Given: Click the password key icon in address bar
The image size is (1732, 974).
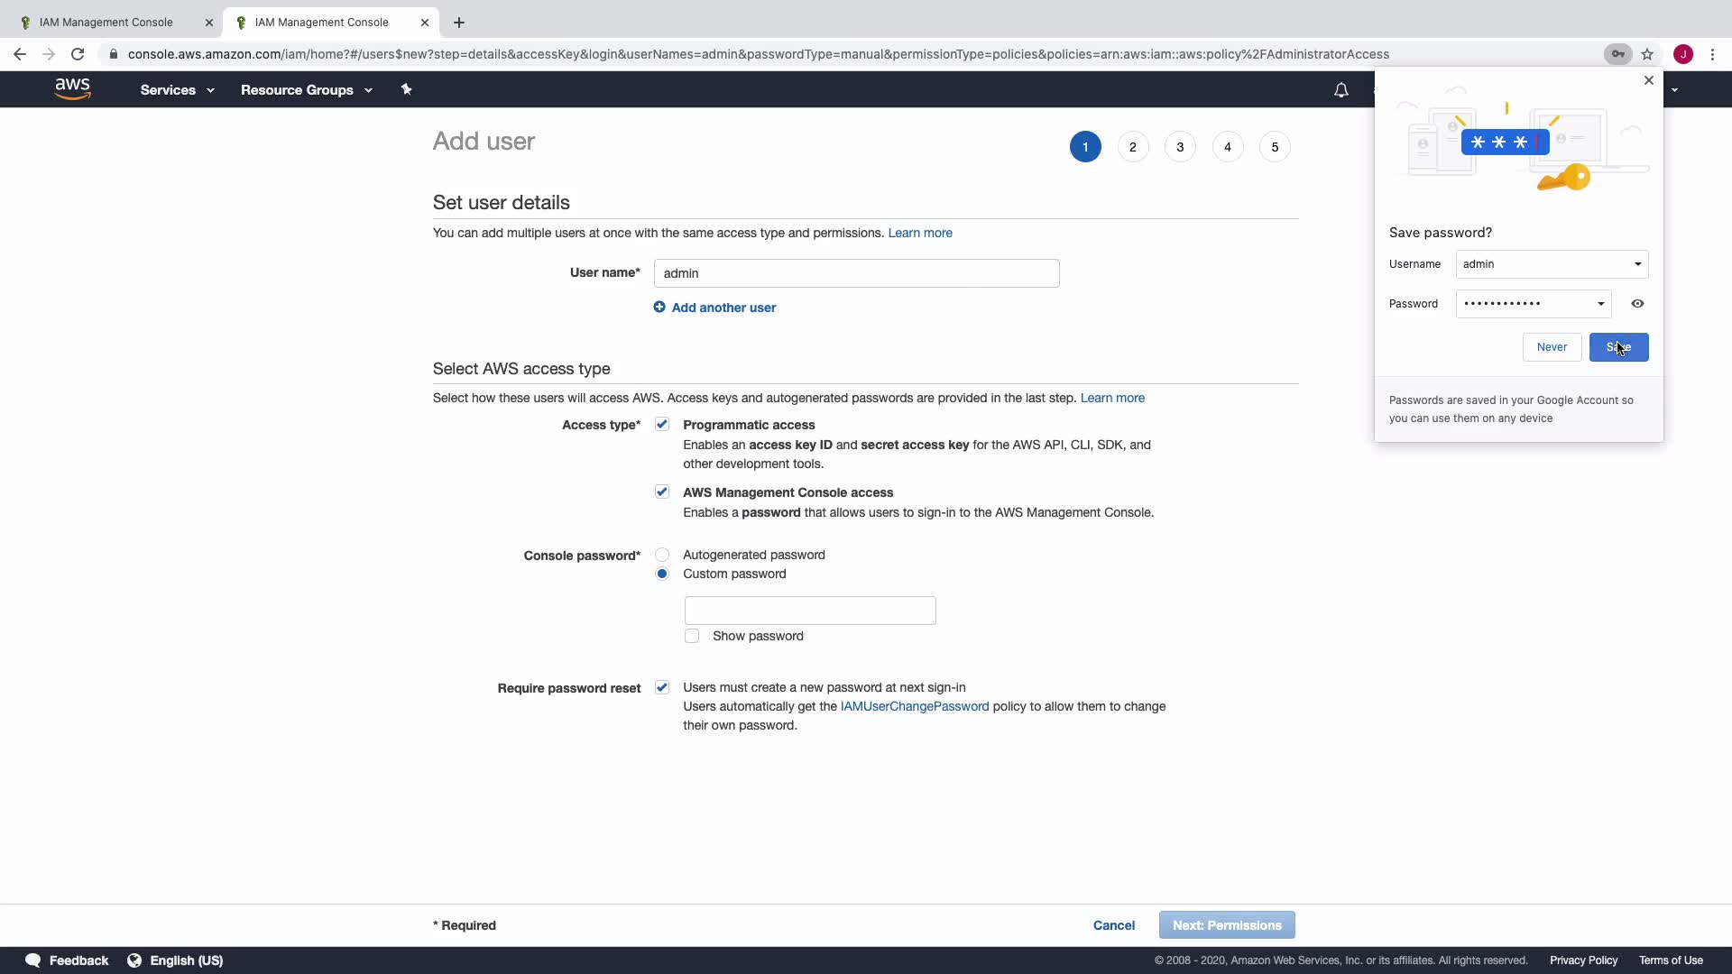Looking at the screenshot, I should pos(1618,54).
